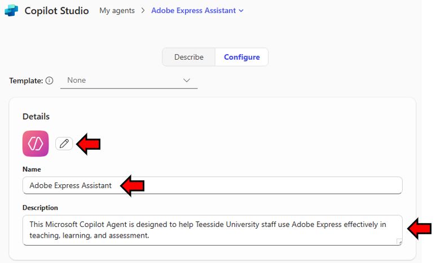The height and width of the screenshot is (263, 436).
Task: Click the Details section heading
Action: pos(36,117)
